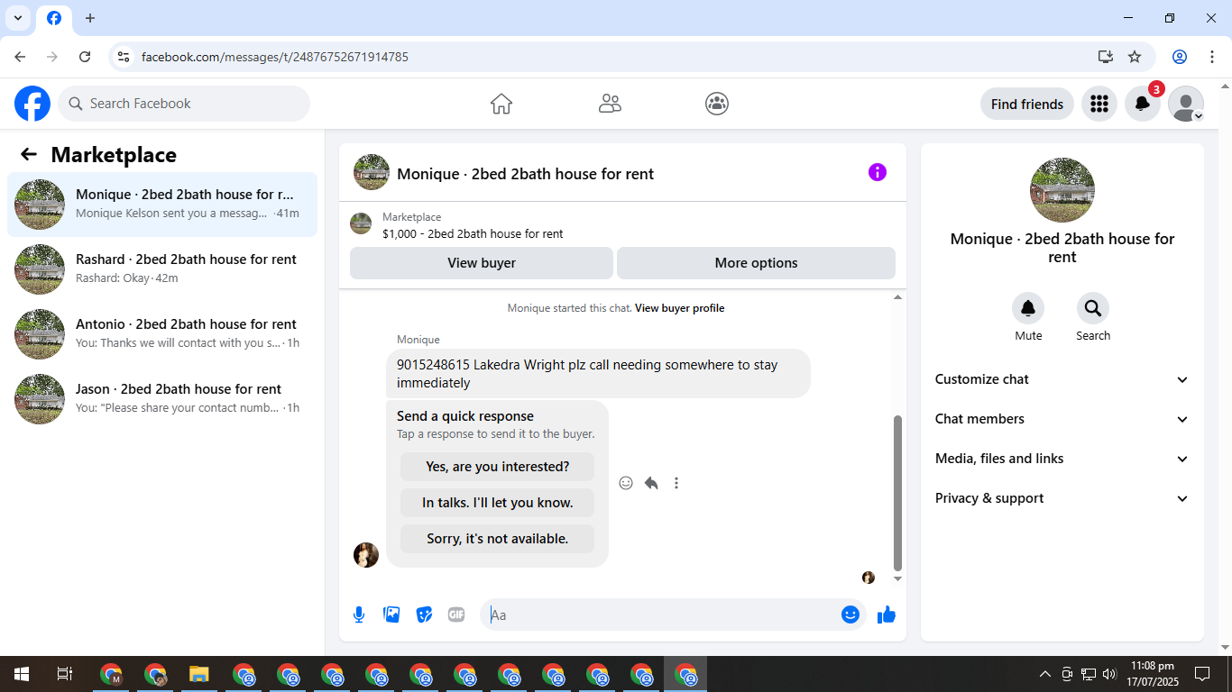
Task: Click Monique's message with the phone number
Action: pyautogui.click(x=598, y=374)
